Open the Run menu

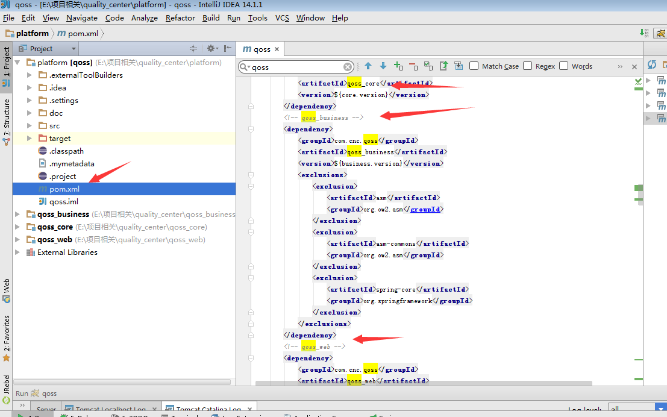[234, 18]
